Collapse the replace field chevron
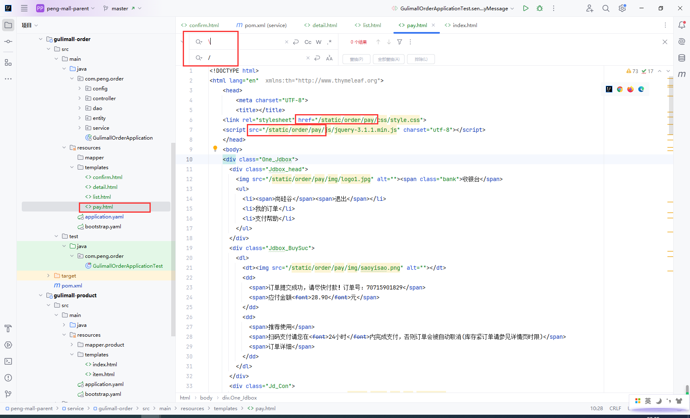The width and height of the screenshot is (690, 418). click(x=182, y=41)
